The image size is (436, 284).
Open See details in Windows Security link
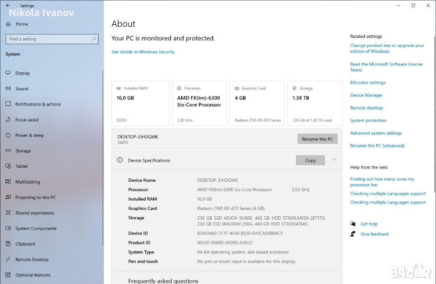tap(143, 52)
